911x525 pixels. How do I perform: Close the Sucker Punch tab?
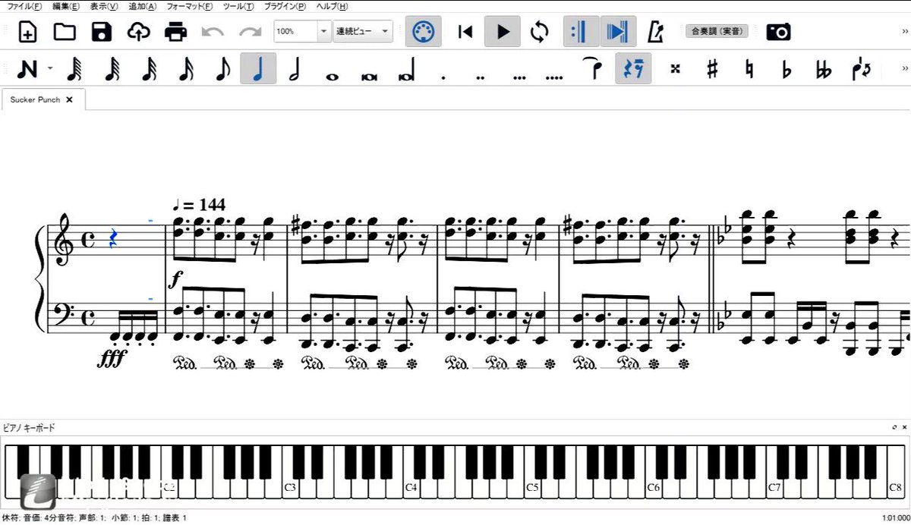click(69, 99)
